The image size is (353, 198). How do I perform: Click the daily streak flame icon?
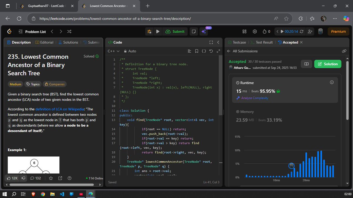[265, 31]
